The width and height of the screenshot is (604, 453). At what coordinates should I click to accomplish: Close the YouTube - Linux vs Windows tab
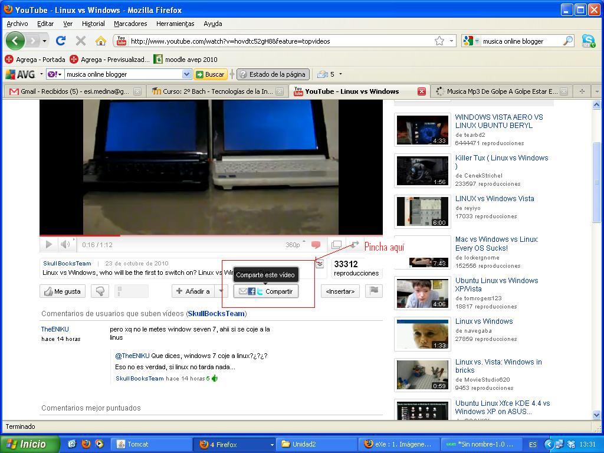pos(422,91)
